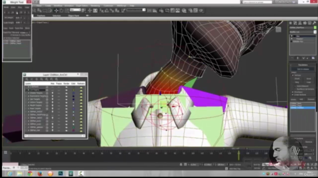Screen dimensions: 318x178
Task: Open the Modifier List dropdown
Action: click(x=303, y=32)
